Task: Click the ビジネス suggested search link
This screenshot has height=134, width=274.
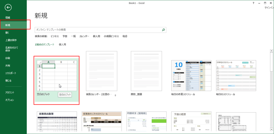Action: click(x=55, y=36)
